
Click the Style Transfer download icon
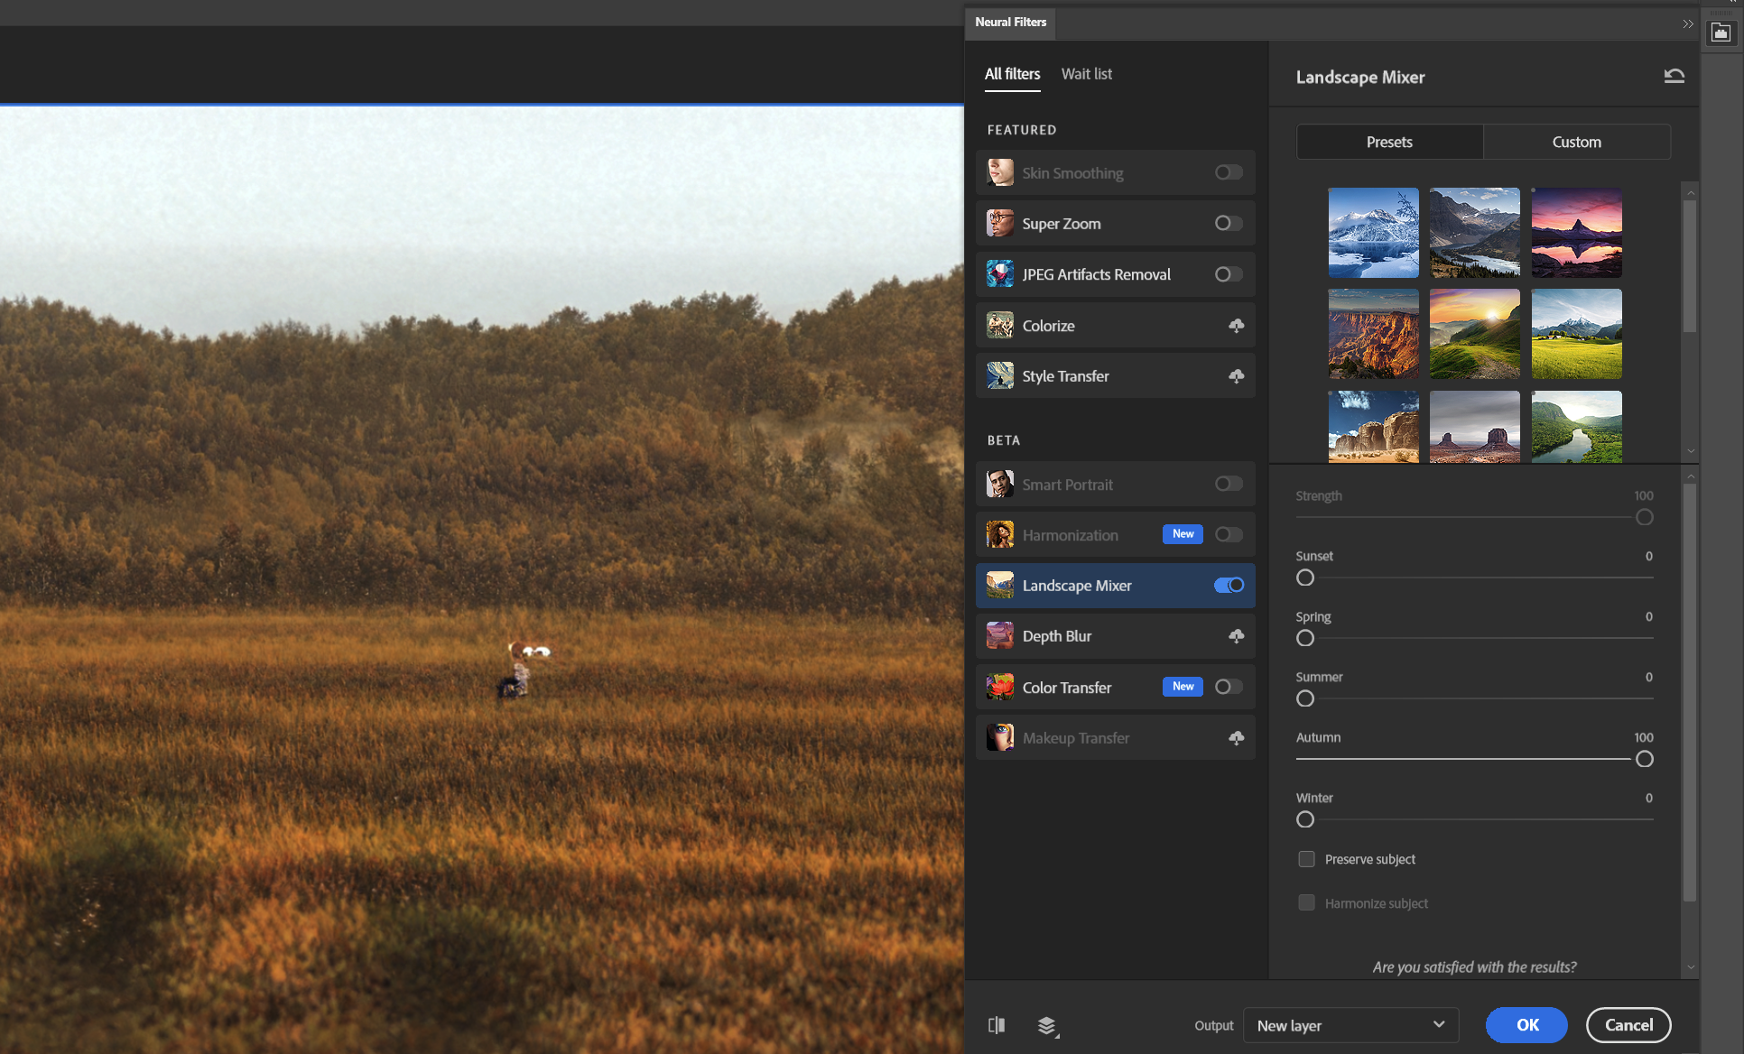click(1233, 375)
